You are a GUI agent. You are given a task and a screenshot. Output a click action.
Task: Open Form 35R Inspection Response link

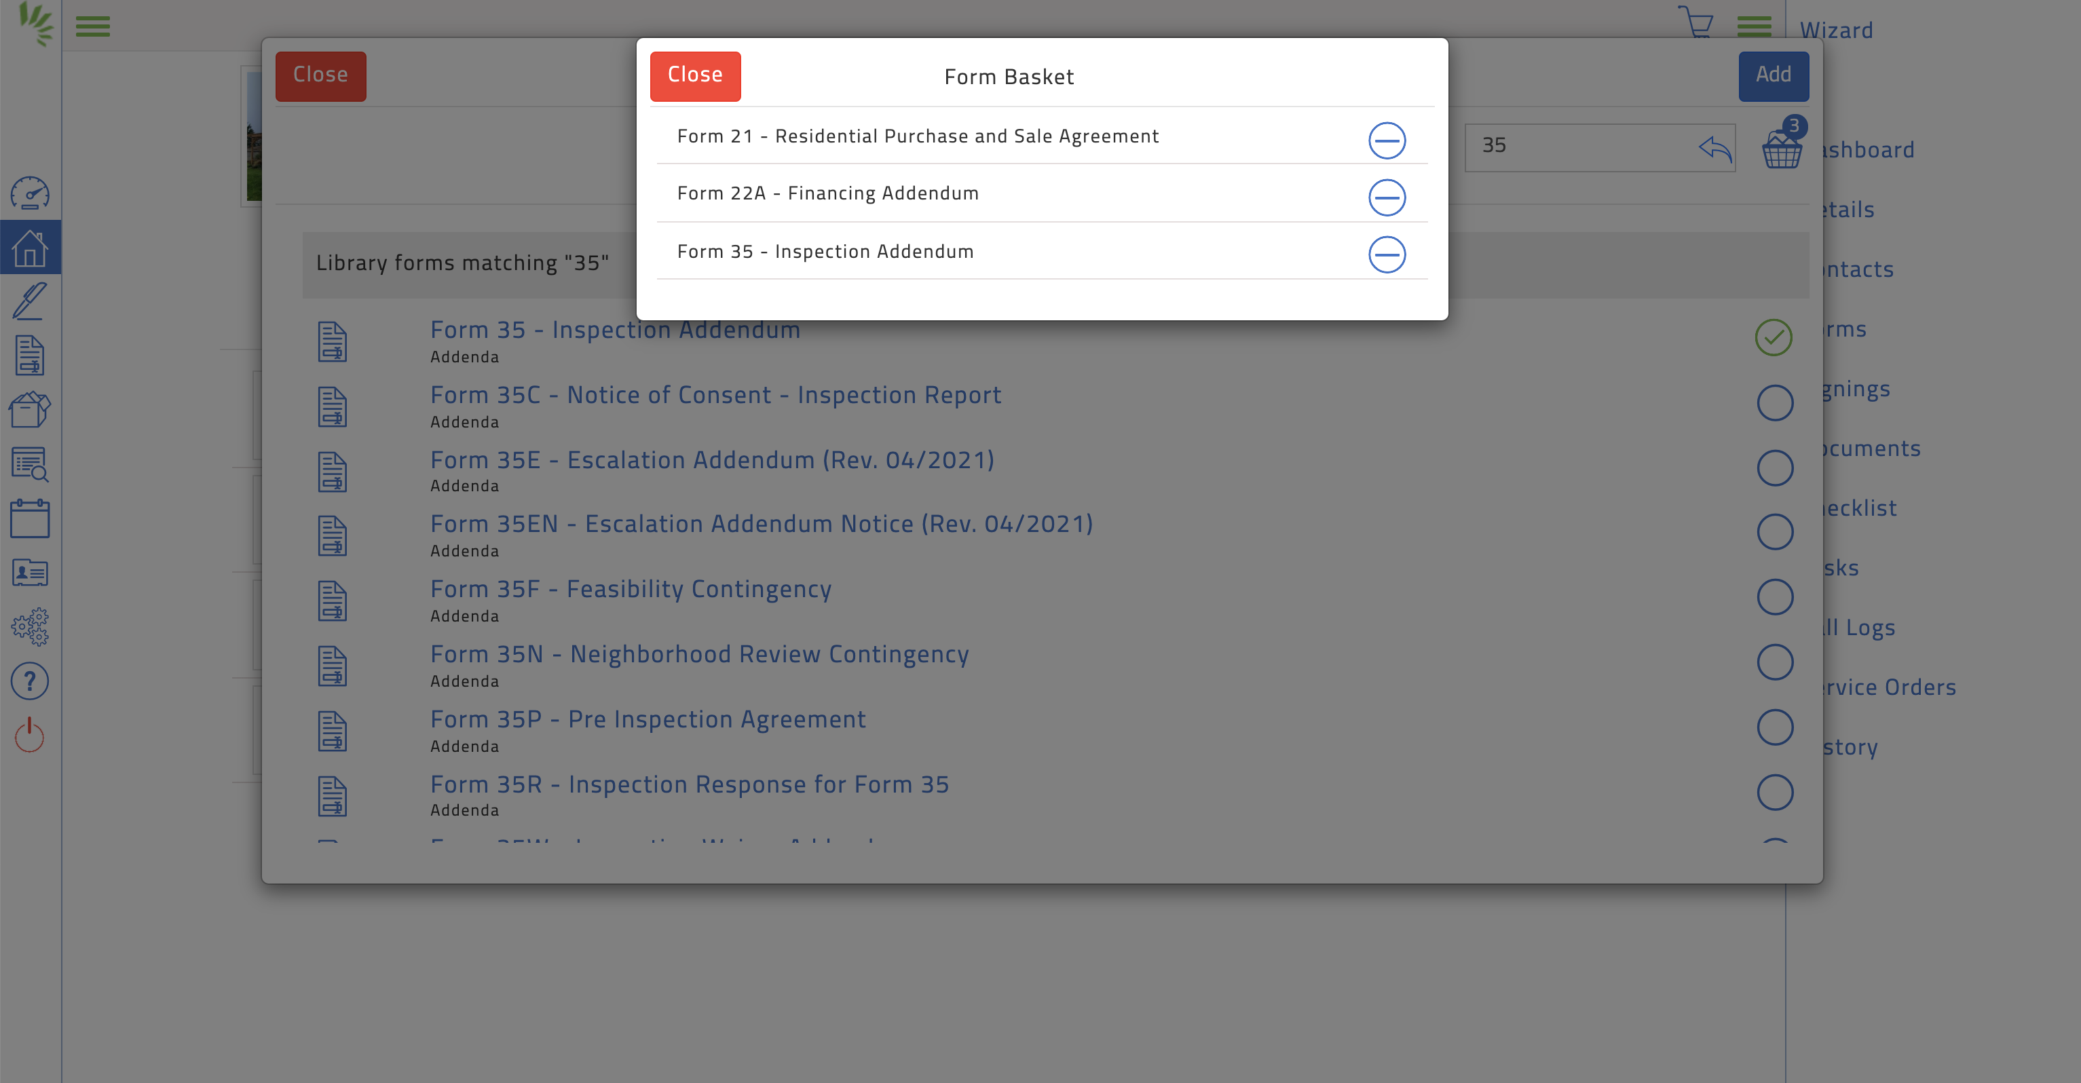pyautogui.click(x=689, y=784)
